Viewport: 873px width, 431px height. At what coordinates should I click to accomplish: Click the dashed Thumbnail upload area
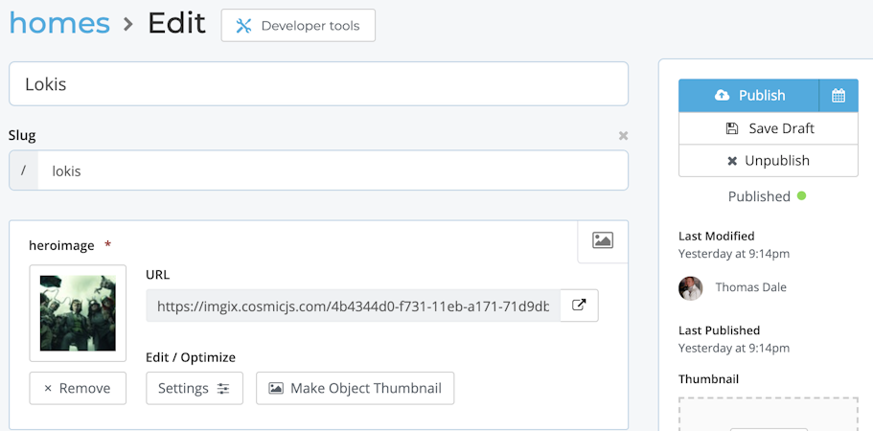(x=769, y=414)
